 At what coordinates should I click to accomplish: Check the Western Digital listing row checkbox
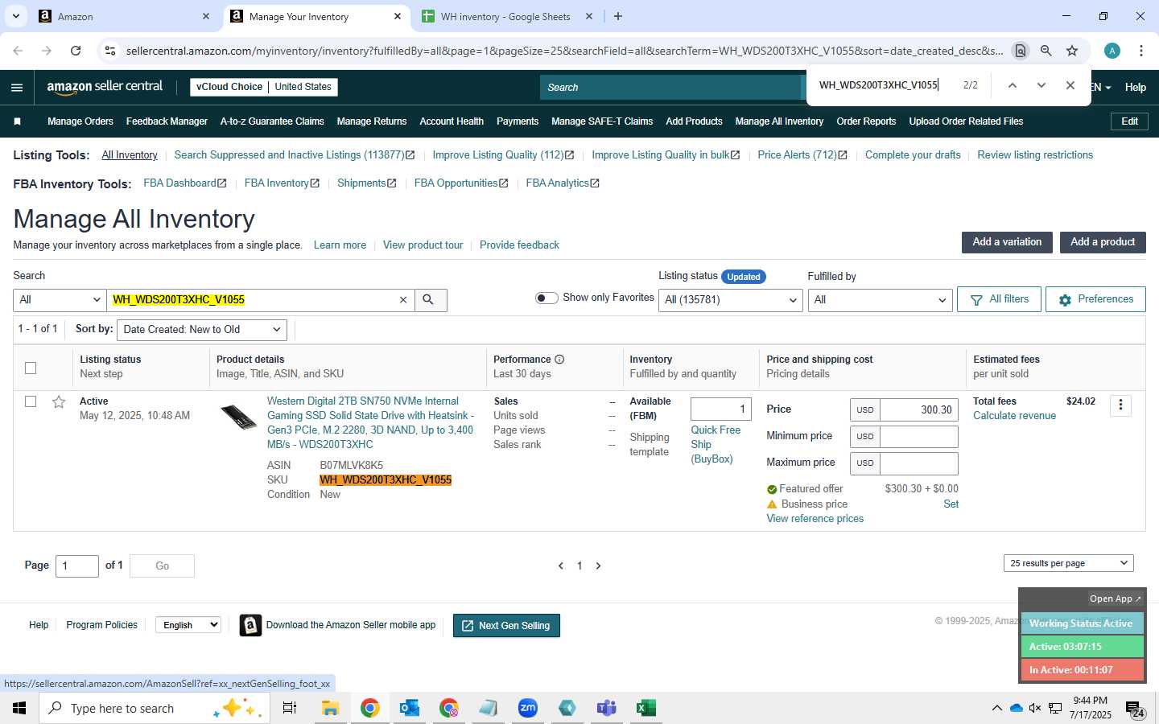(31, 401)
